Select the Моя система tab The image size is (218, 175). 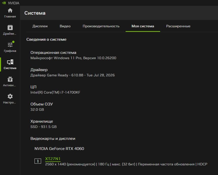click(143, 26)
